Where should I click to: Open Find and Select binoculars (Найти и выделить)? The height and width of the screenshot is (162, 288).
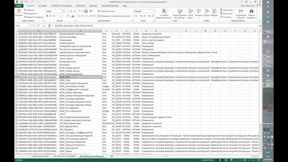(251, 13)
